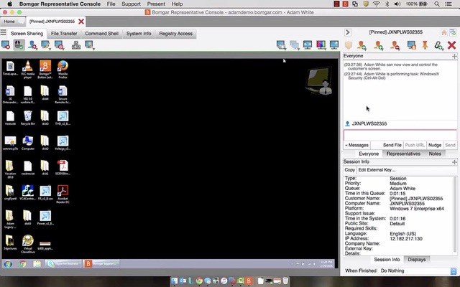Expand the Session Info panel plus icon
The height and width of the screenshot is (287, 460).
(x=454, y=161)
